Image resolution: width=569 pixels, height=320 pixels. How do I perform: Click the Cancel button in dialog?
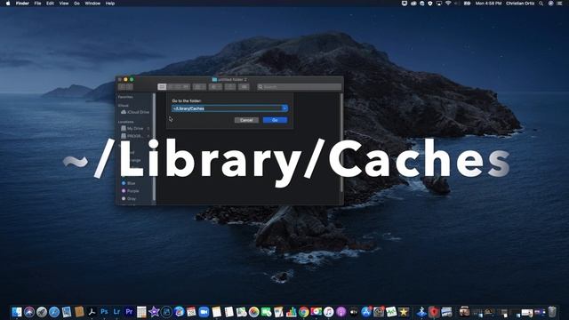point(246,120)
